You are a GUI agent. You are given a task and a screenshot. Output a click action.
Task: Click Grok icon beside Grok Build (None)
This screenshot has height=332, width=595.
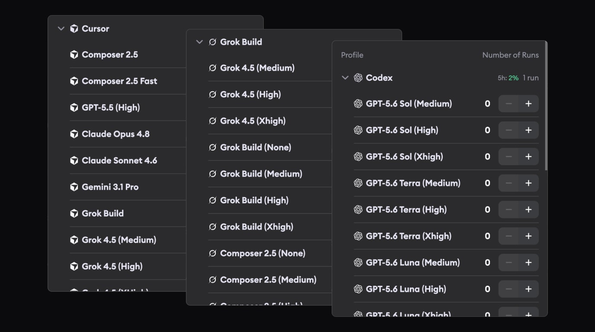click(212, 147)
